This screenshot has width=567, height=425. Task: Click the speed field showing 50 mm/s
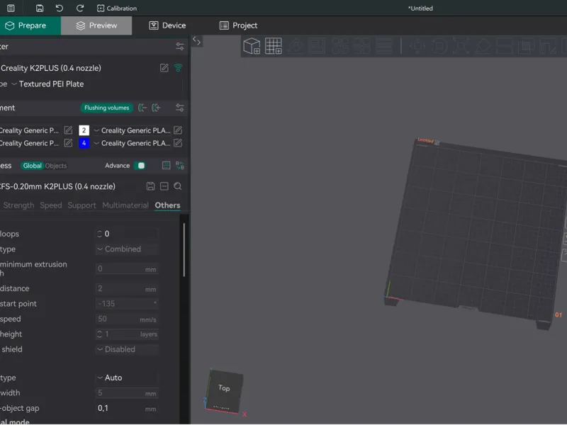tap(127, 319)
